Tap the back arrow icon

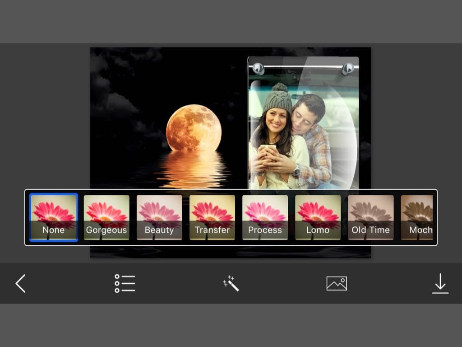pyautogui.click(x=20, y=284)
